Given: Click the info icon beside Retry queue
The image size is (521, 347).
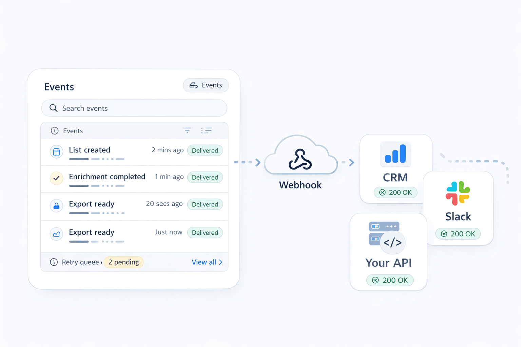Looking at the screenshot, I should [54, 262].
